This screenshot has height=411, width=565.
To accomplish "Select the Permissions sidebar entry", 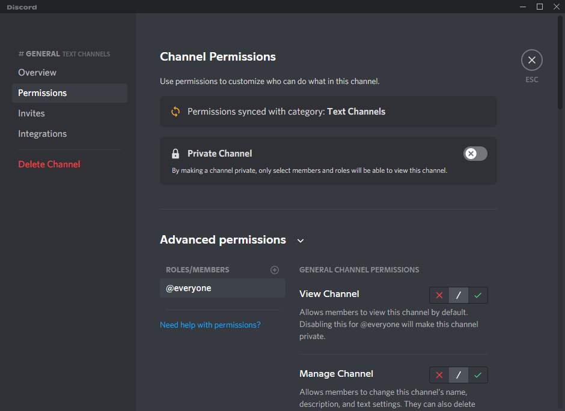I will (42, 93).
